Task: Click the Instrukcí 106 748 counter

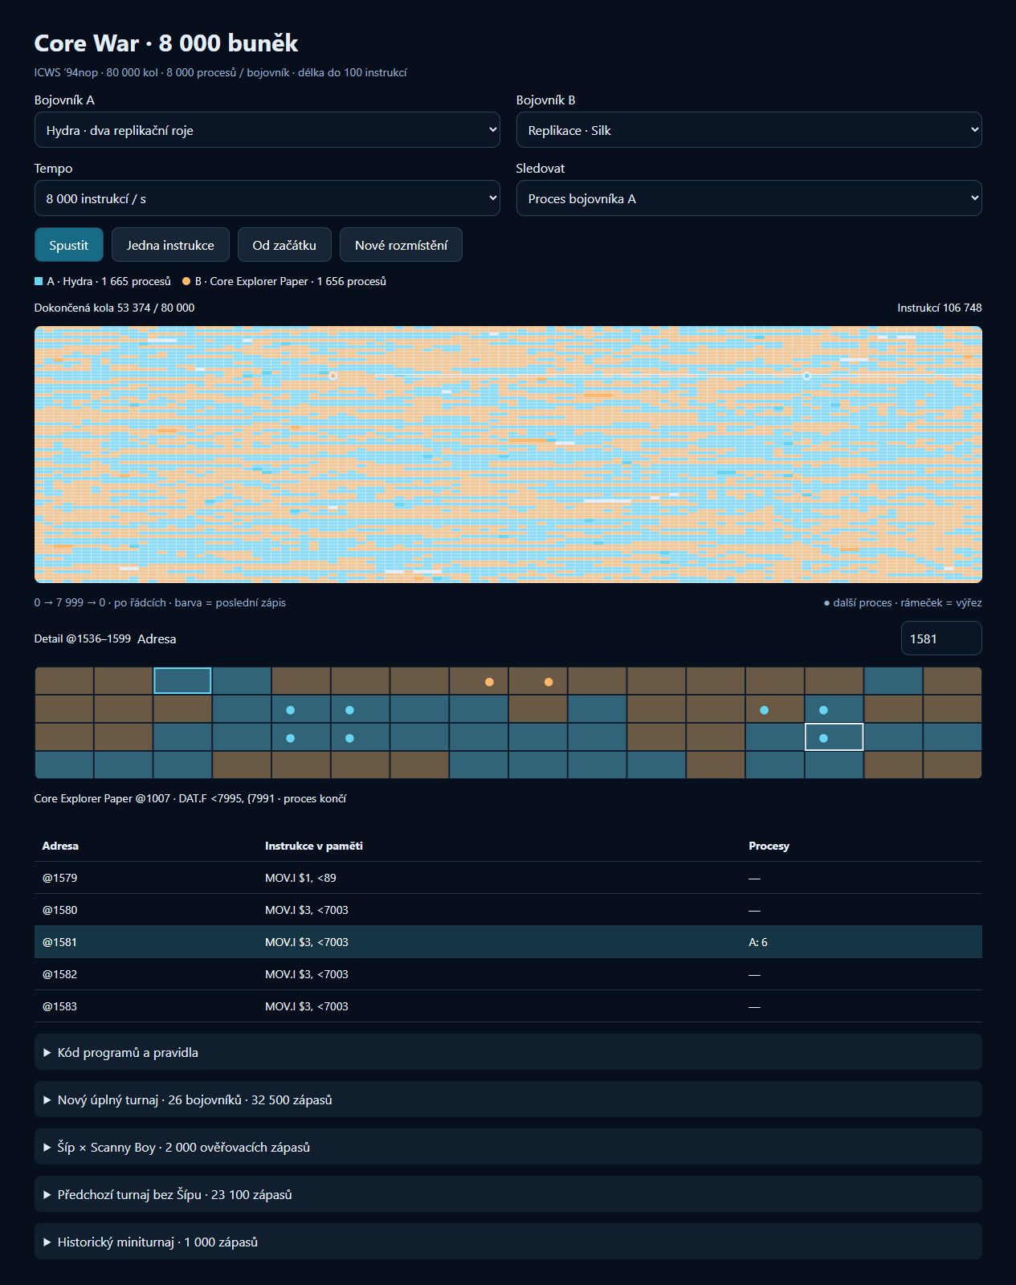Action: click(x=940, y=308)
